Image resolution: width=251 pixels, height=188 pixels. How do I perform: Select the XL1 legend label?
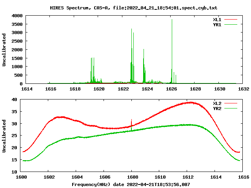217,20
